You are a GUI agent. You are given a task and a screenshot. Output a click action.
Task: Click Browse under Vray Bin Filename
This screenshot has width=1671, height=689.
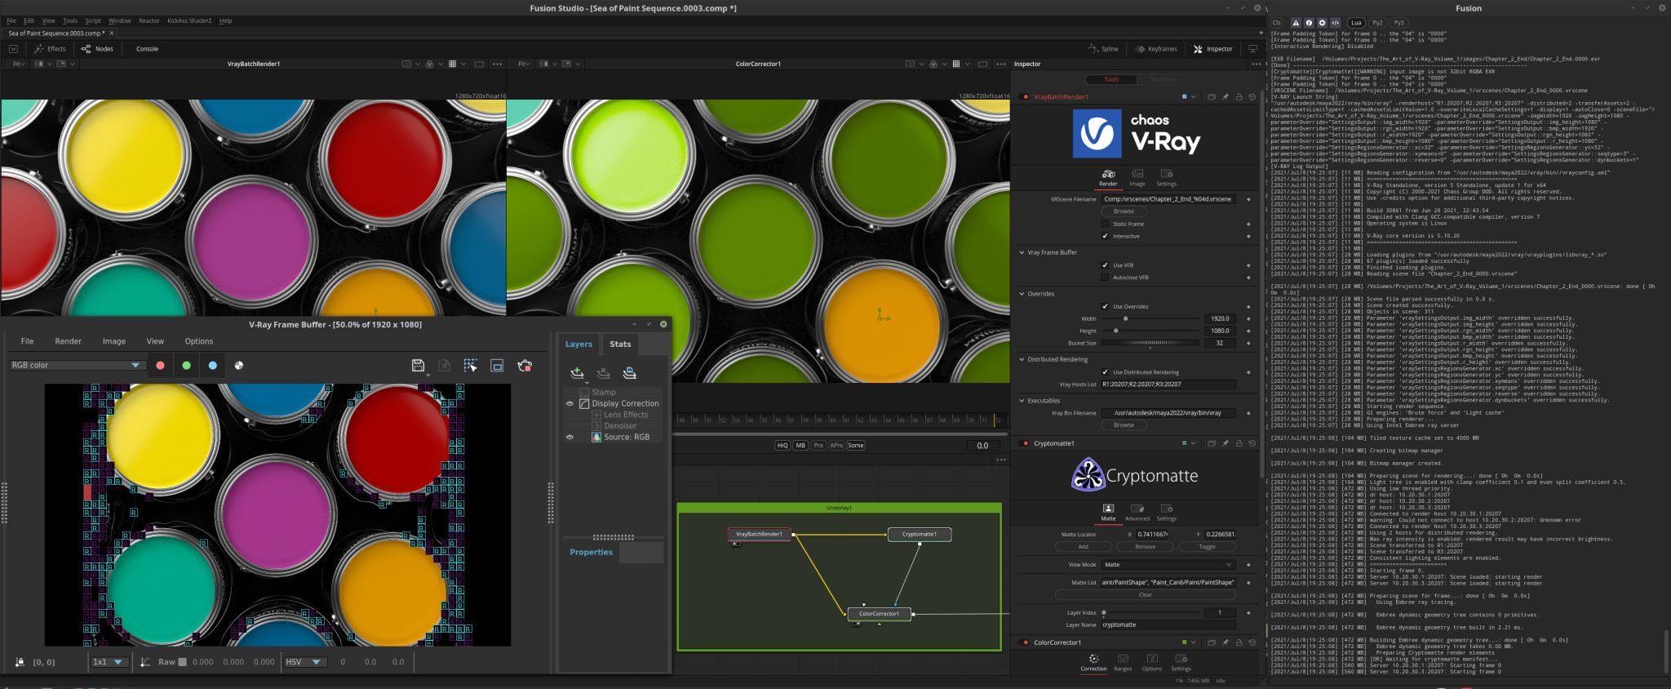pos(1124,425)
